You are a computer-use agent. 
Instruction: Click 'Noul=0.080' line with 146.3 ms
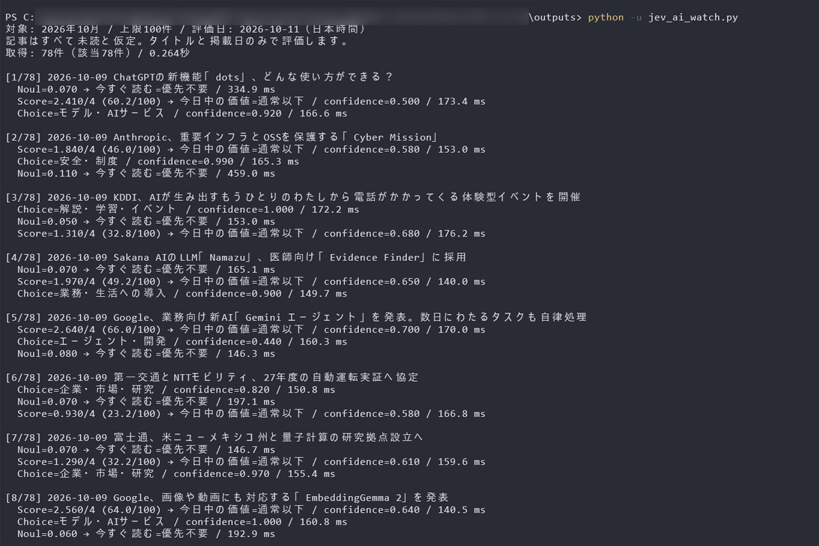pyautogui.click(x=146, y=353)
